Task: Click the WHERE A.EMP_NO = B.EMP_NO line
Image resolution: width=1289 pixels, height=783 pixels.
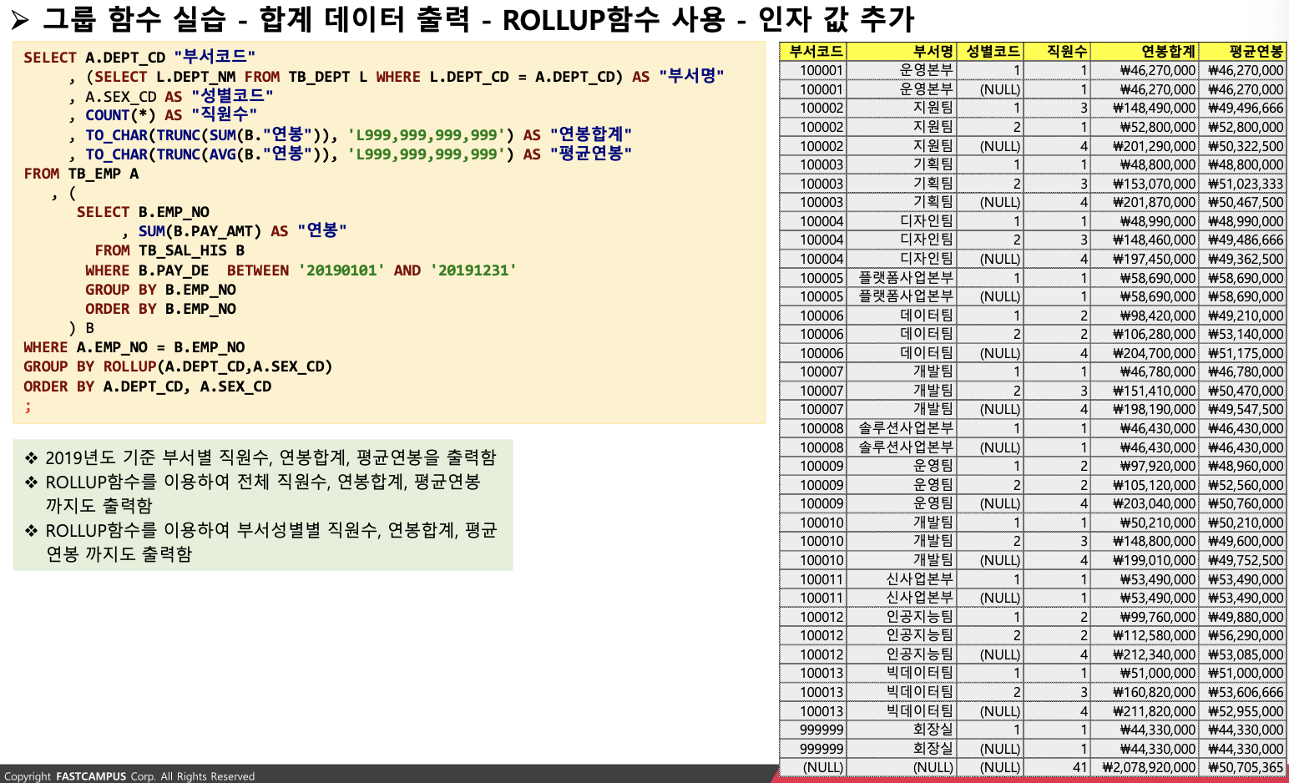Action: [x=134, y=347]
